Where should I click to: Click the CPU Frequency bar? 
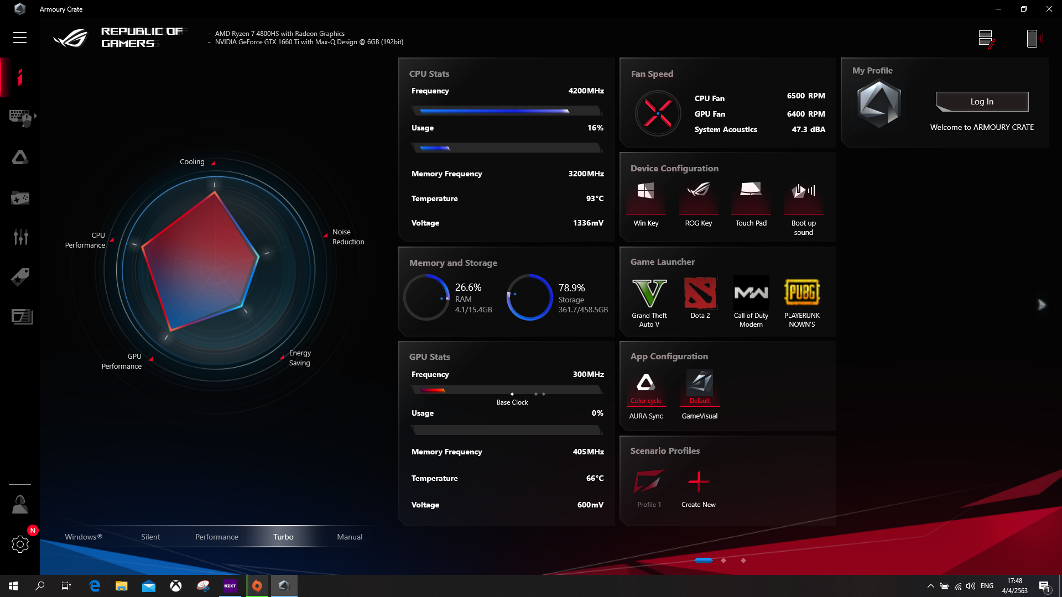(507, 111)
